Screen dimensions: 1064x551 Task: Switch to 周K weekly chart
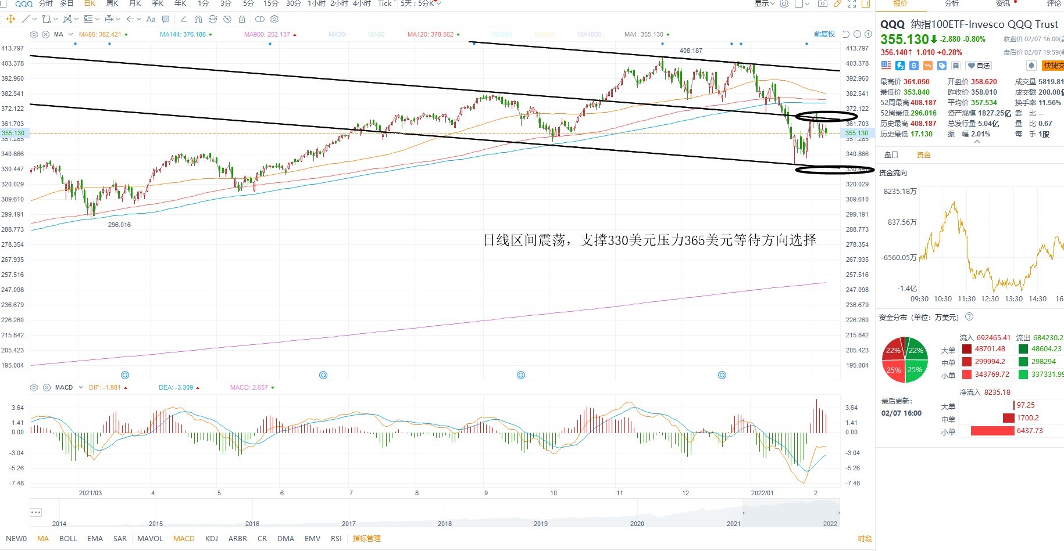(x=112, y=3)
